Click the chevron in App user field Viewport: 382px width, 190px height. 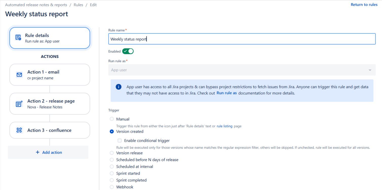tap(370, 70)
